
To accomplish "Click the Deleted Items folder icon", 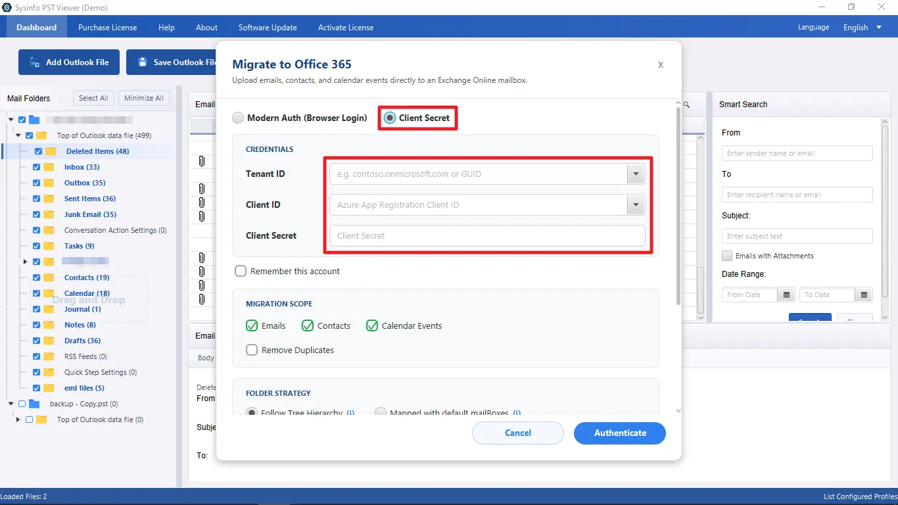I will click(51, 151).
